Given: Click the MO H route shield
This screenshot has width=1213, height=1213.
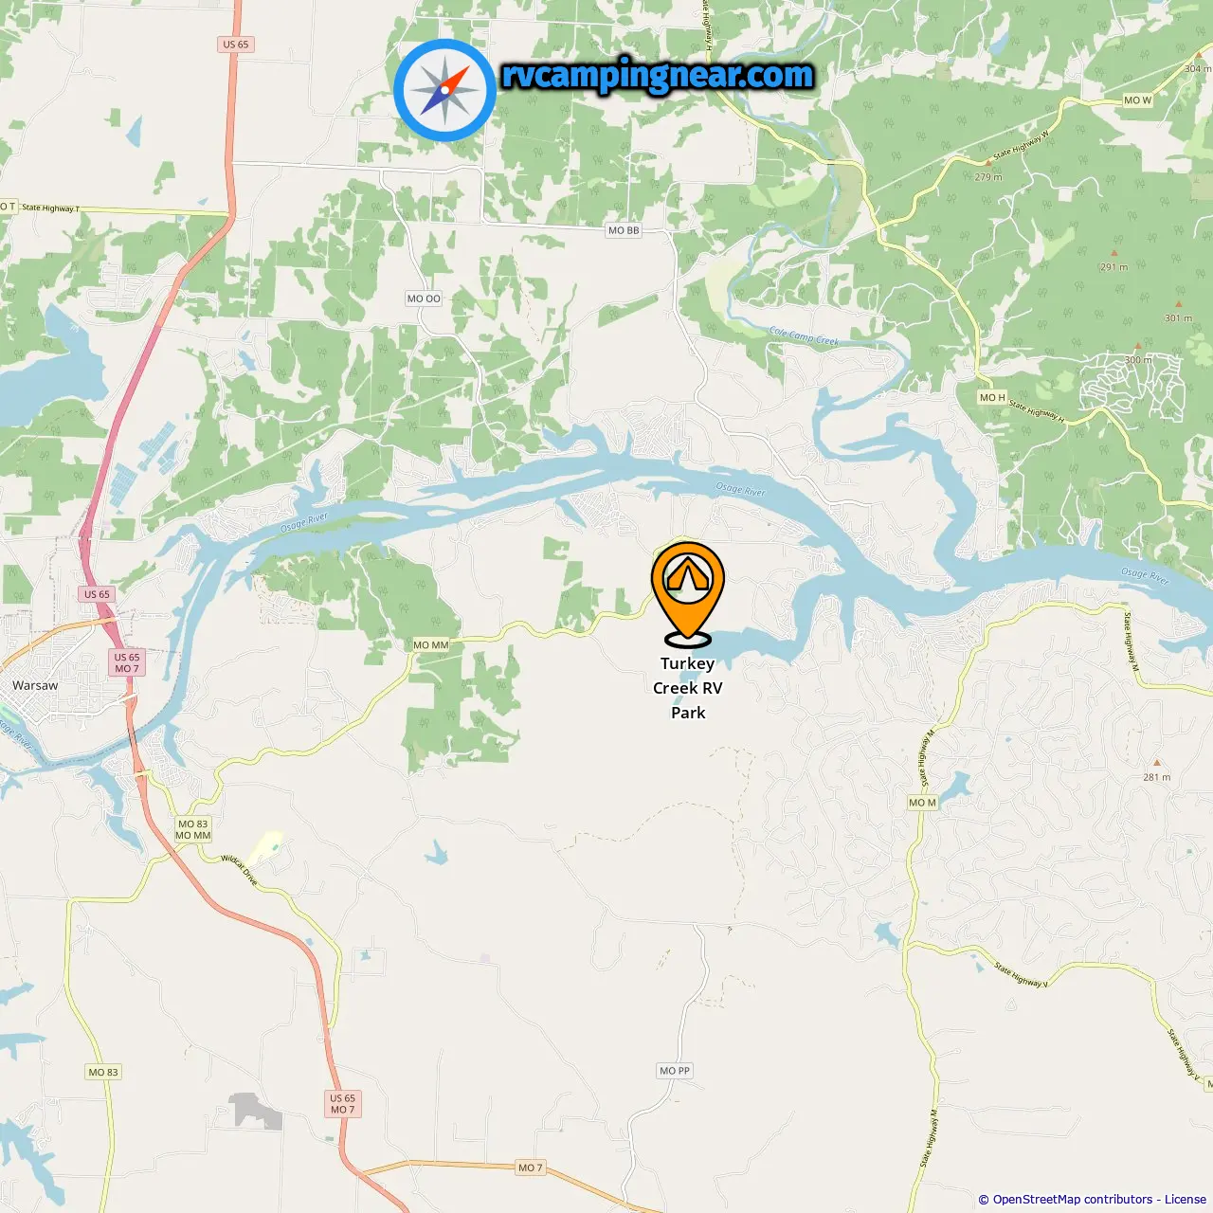Looking at the screenshot, I should coord(992,398).
